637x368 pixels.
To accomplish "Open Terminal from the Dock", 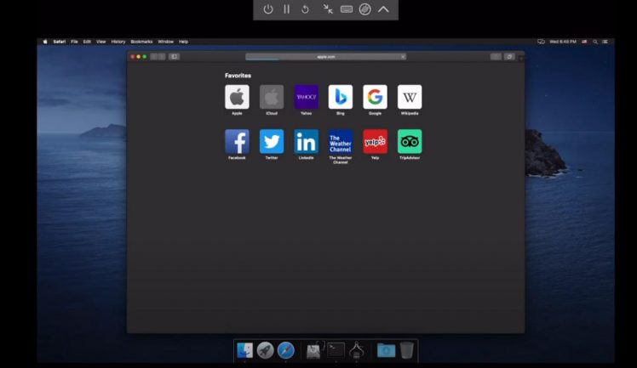I will pyautogui.click(x=336, y=350).
